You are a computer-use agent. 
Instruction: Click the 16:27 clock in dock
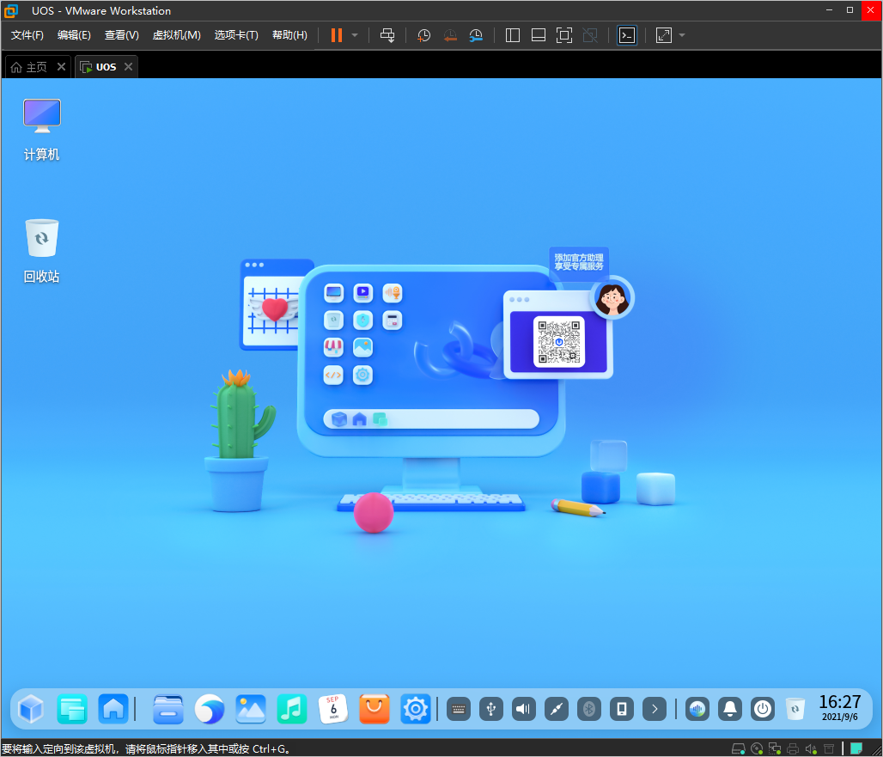[x=839, y=707]
